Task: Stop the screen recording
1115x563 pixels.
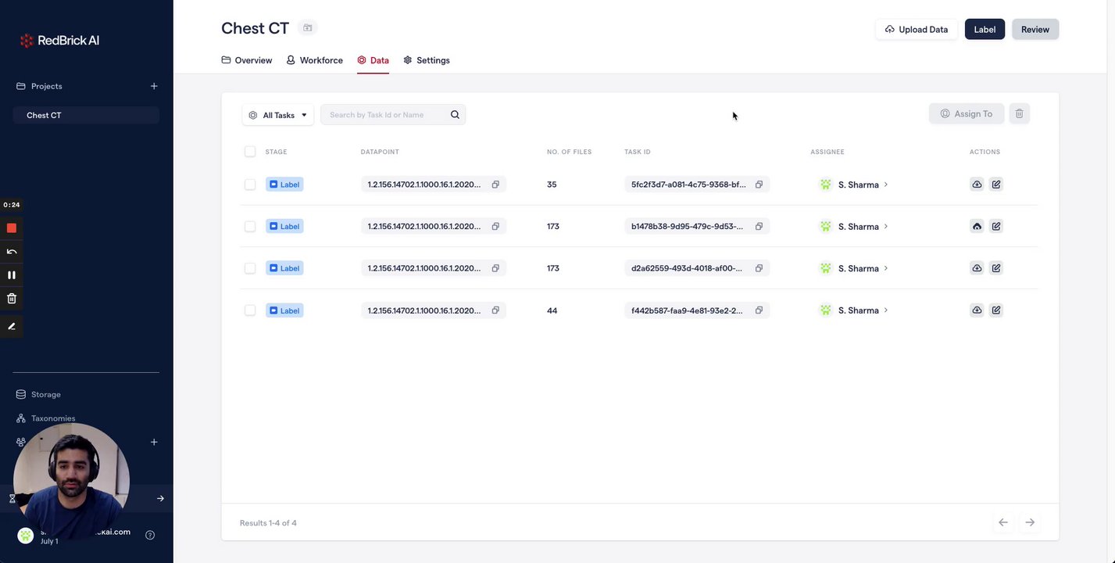Action: coord(12,228)
